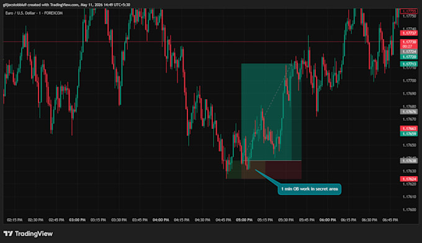Click the green 1.17659 price label

point(409,134)
